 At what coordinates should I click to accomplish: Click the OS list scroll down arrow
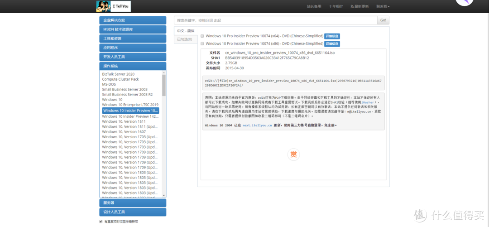click(164, 195)
